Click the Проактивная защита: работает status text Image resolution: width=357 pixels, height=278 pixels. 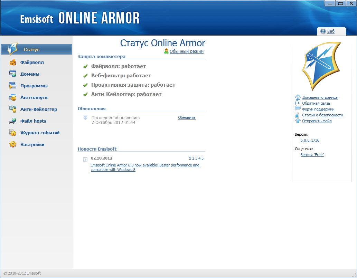pyautogui.click(x=133, y=85)
